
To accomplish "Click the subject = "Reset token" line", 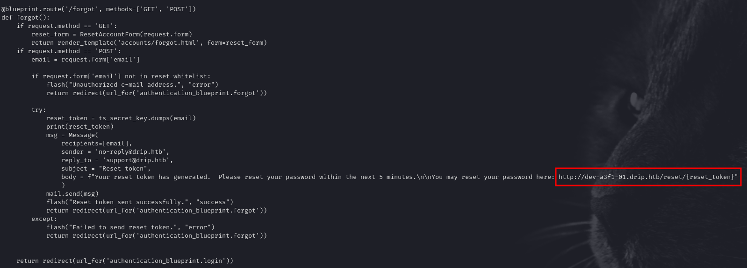I will (x=106, y=169).
